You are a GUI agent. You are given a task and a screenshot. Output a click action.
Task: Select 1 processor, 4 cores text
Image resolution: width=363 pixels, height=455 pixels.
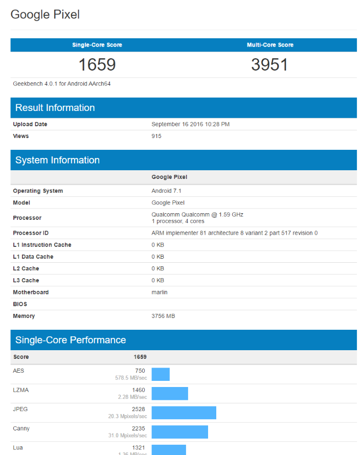point(177,221)
